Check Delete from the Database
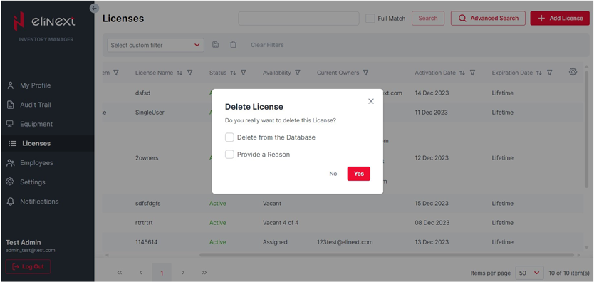The image size is (594, 282). click(229, 137)
